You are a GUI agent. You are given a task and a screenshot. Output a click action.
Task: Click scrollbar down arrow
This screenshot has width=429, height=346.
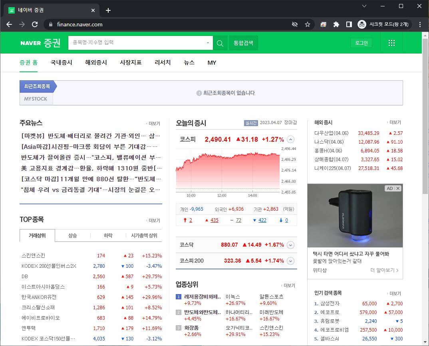pos(425,342)
